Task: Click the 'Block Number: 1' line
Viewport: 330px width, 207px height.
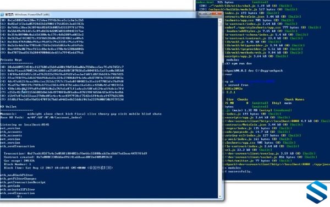Action: click(x=18, y=164)
